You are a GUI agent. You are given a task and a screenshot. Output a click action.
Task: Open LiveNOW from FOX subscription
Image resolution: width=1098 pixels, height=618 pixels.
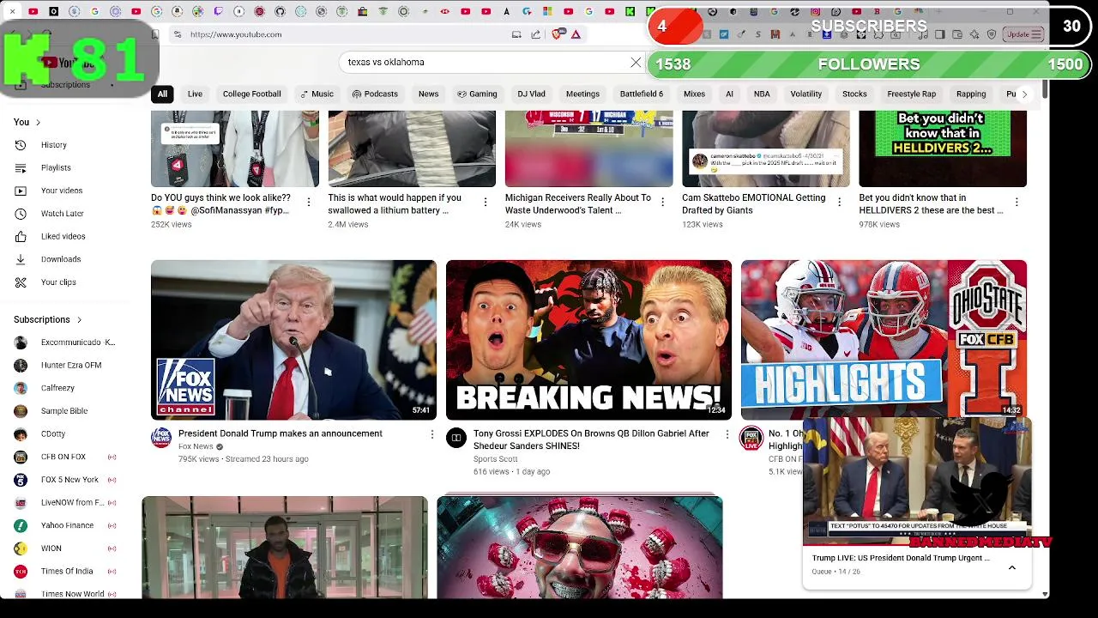coord(72,503)
